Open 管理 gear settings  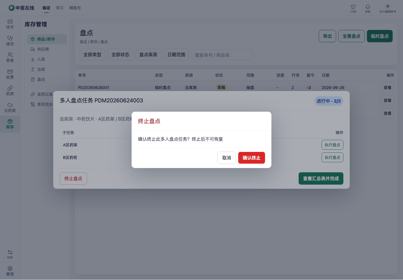coord(10,271)
